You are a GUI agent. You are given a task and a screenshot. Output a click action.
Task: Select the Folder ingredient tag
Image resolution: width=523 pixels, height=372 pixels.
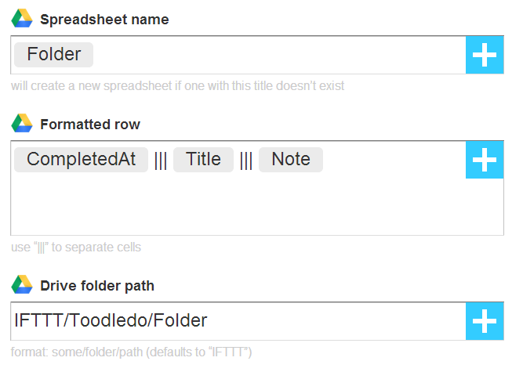[x=53, y=55]
